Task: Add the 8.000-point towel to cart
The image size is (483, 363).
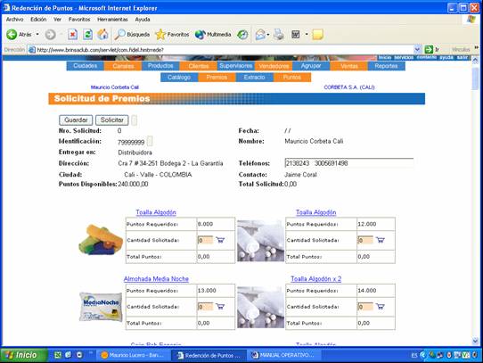Action: tap(220, 240)
